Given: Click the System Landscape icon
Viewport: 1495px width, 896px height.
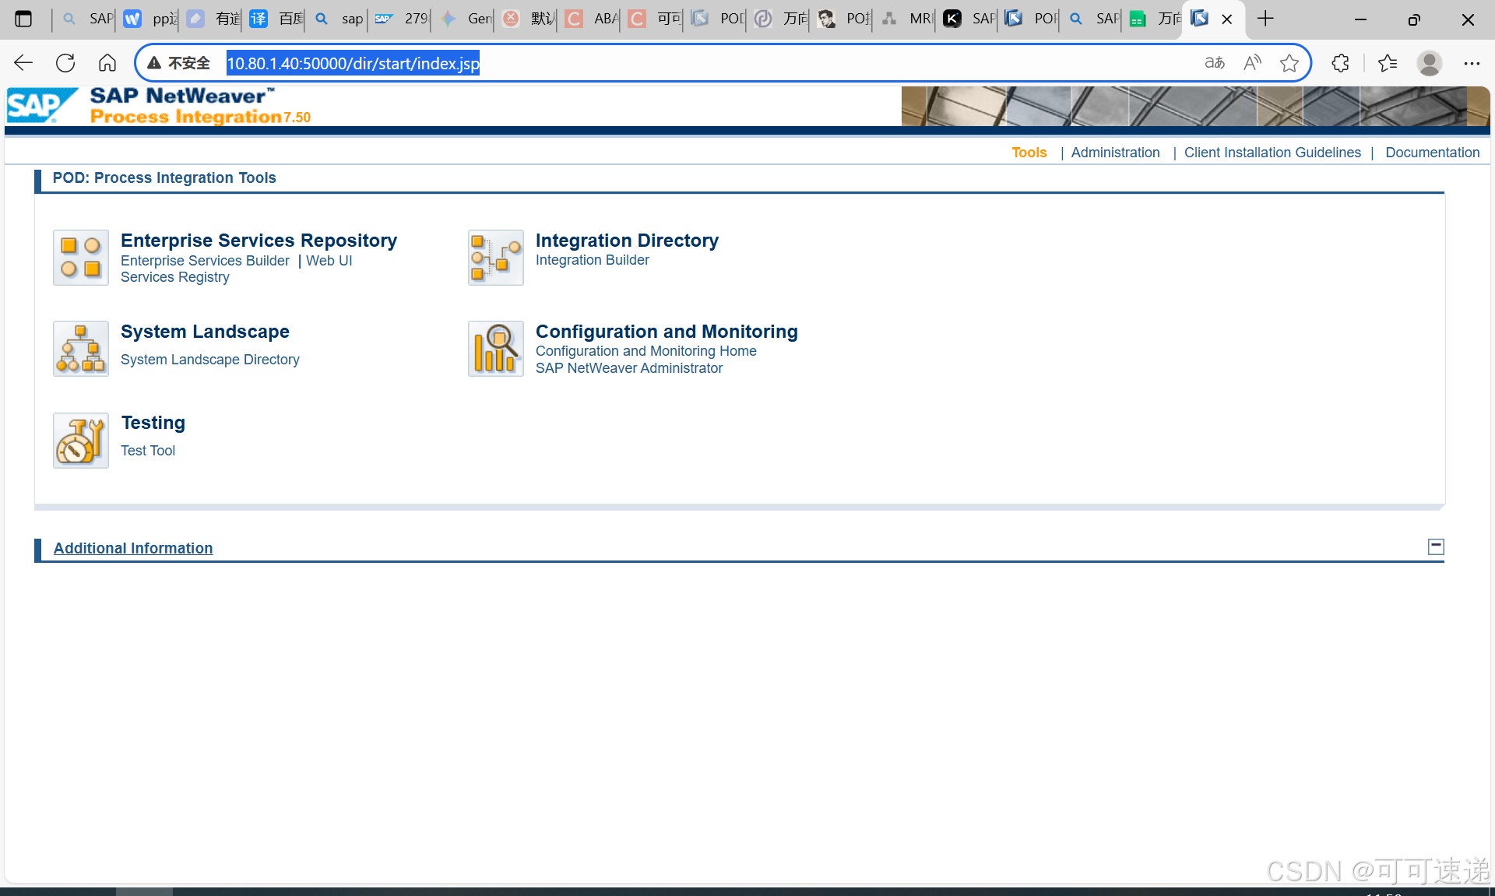Looking at the screenshot, I should pos(81,349).
